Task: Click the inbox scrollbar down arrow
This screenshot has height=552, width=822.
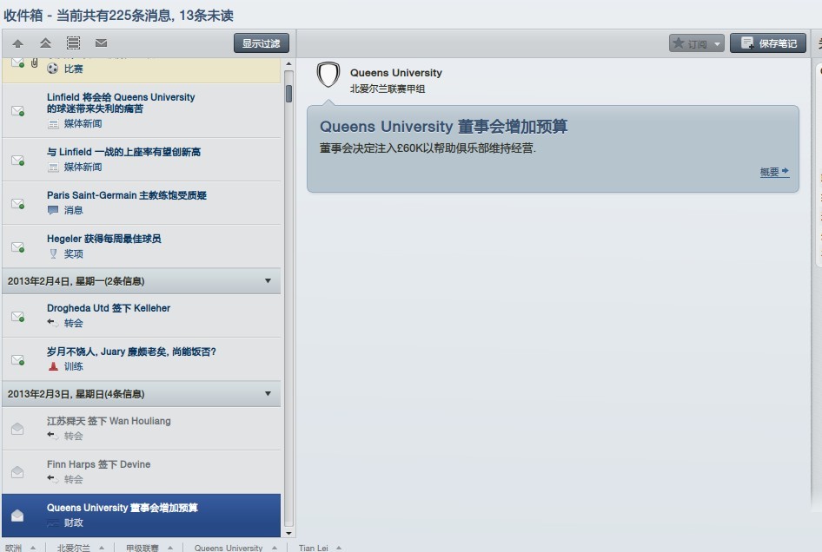Action: 288,533
